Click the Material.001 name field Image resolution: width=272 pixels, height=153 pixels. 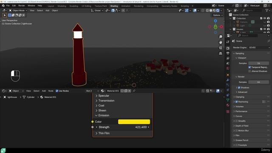pyautogui.click(x=113, y=91)
